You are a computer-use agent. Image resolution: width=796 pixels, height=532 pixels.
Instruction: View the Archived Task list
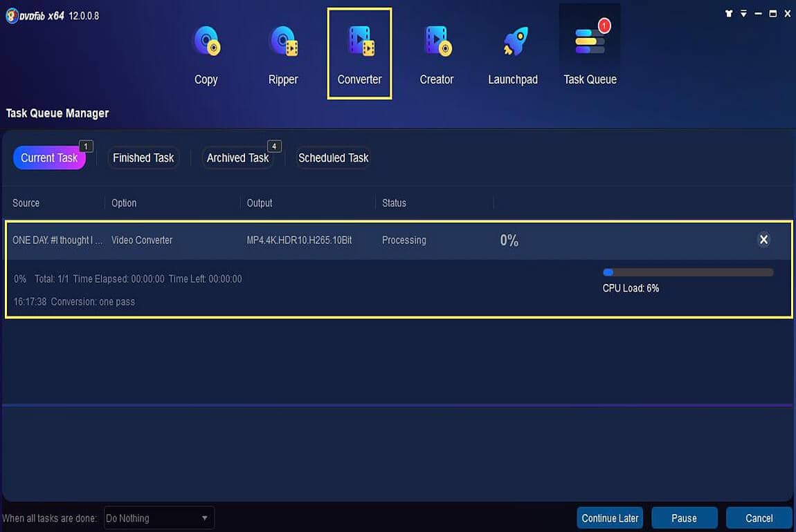(x=237, y=158)
